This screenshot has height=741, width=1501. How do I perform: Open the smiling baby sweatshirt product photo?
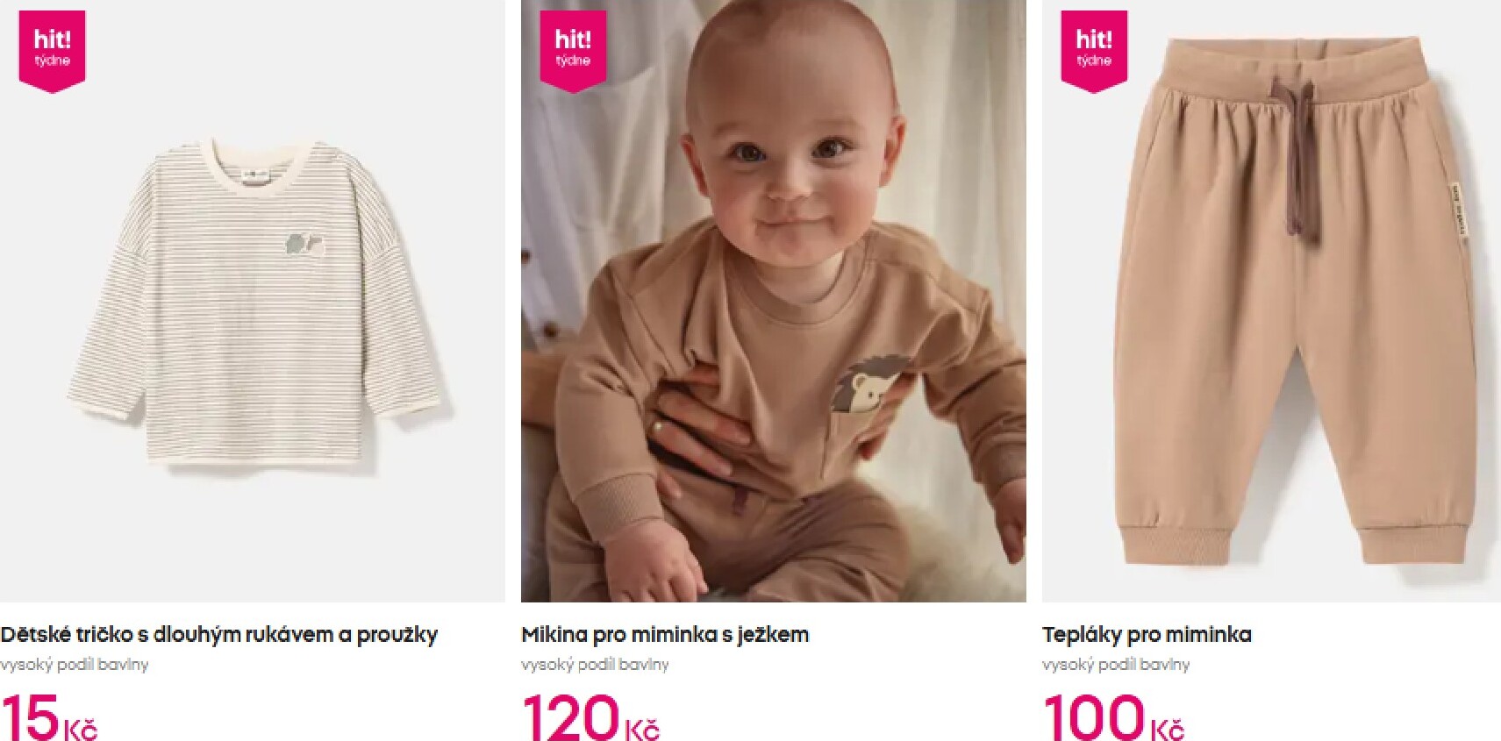774,301
